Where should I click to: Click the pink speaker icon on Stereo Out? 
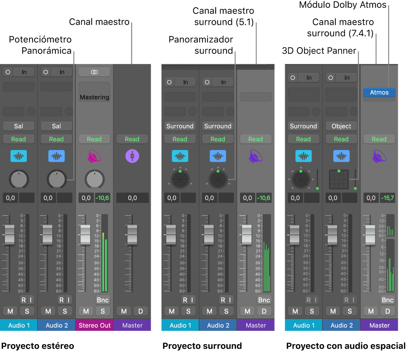(94, 156)
